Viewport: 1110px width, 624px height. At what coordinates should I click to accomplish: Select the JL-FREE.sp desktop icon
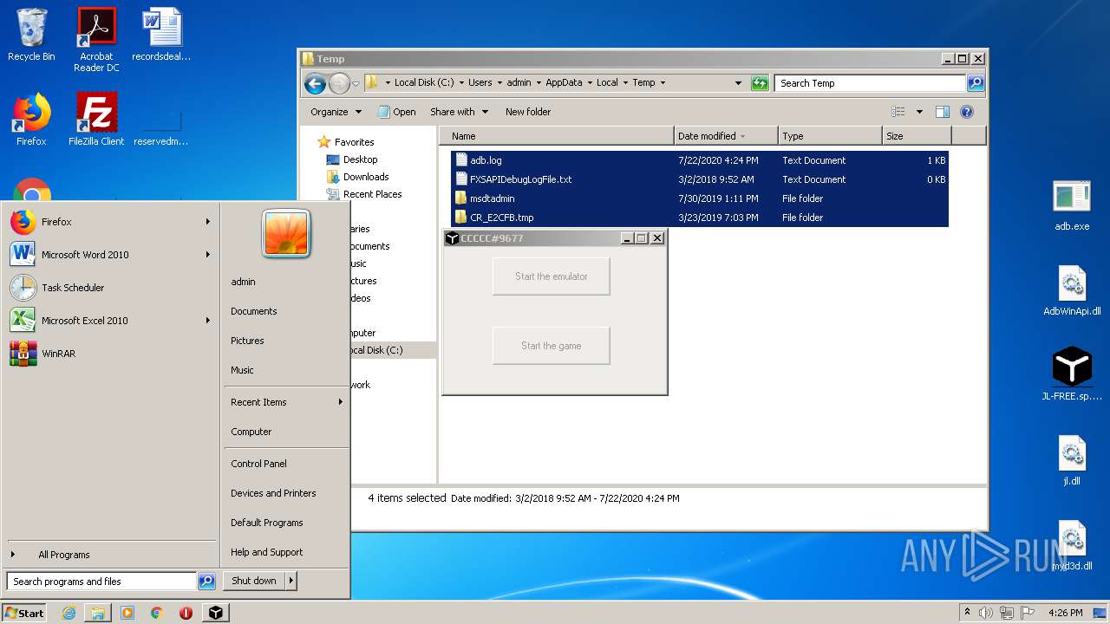click(x=1072, y=374)
